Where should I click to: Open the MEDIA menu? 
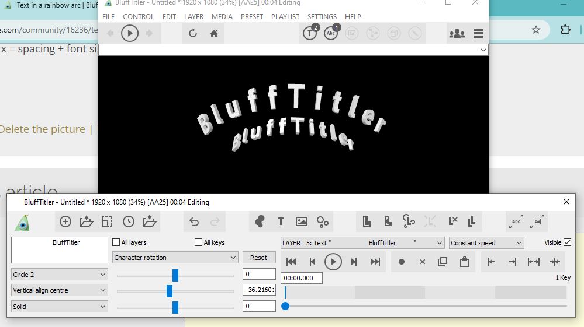[x=222, y=17]
